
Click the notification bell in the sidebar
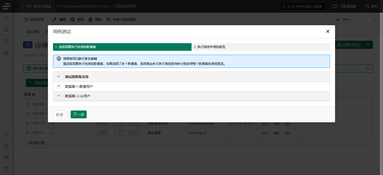point(6,19)
